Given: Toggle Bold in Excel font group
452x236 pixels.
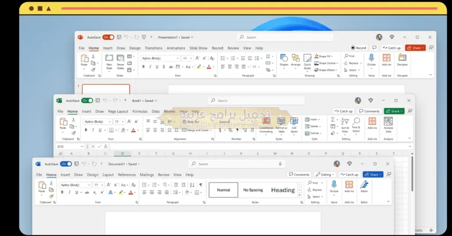Looking at the screenshot, I should pos(86,130).
